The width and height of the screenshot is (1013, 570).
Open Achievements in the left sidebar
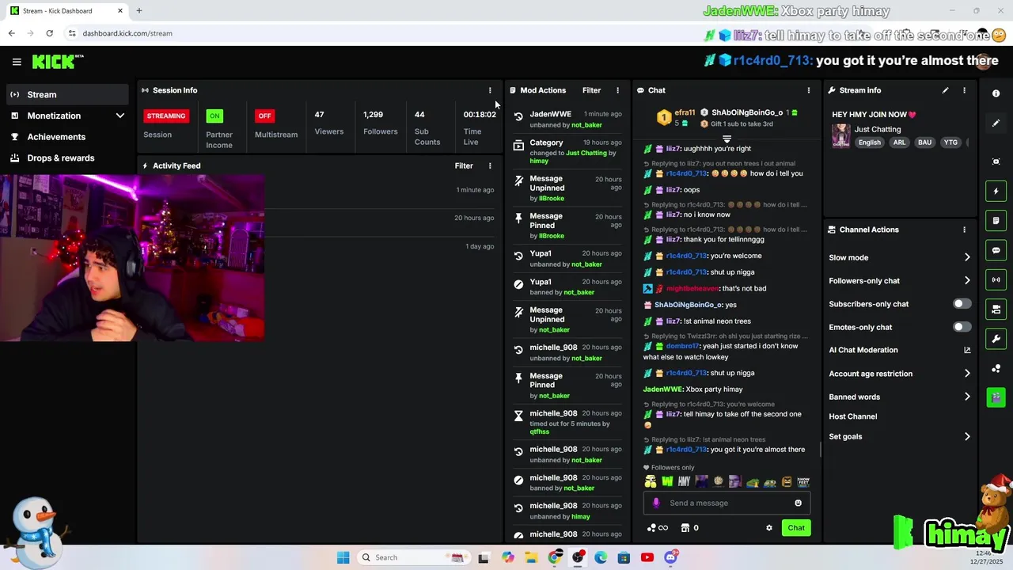(67, 137)
